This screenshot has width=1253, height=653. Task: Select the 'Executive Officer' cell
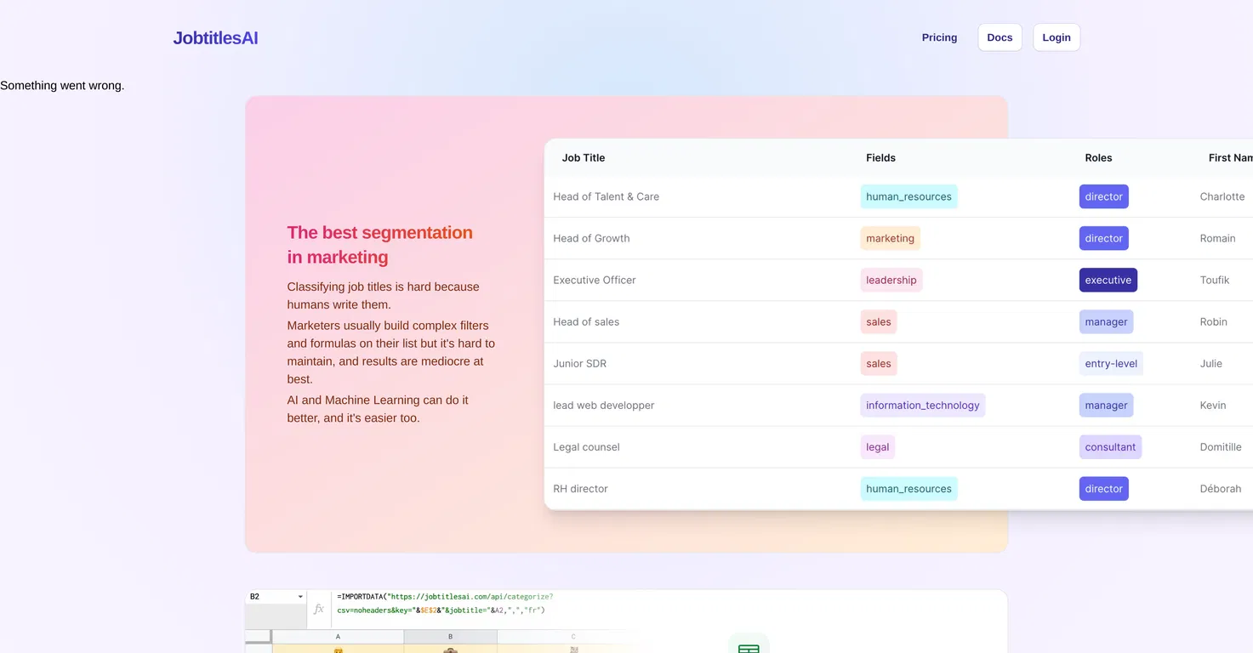click(594, 280)
